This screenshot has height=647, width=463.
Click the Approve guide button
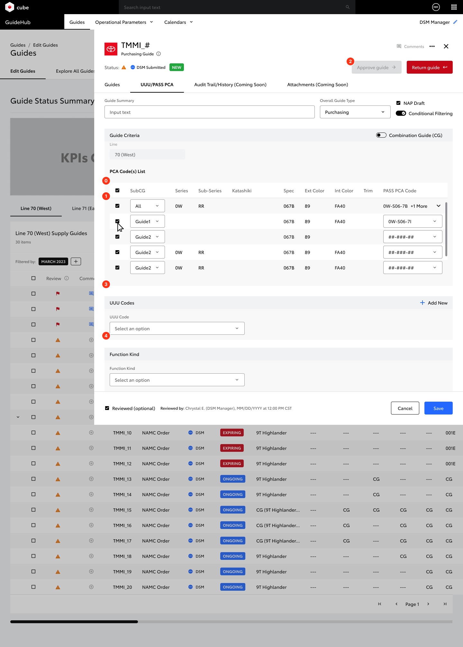click(377, 67)
